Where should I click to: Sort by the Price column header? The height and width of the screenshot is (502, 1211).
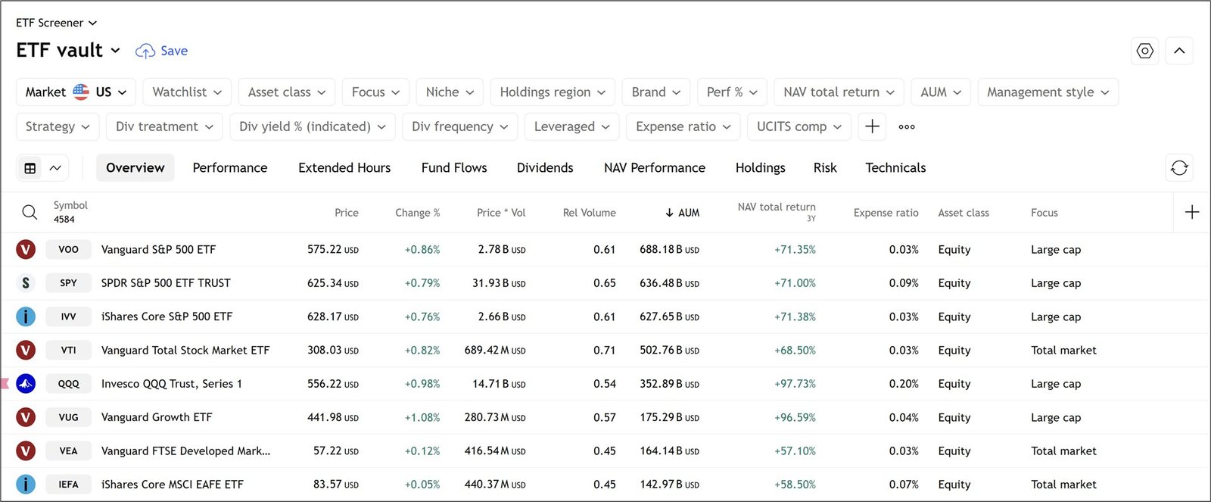pyautogui.click(x=347, y=213)
